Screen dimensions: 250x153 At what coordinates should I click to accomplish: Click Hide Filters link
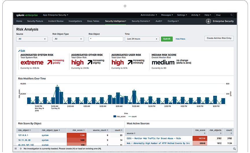point(180,39)
